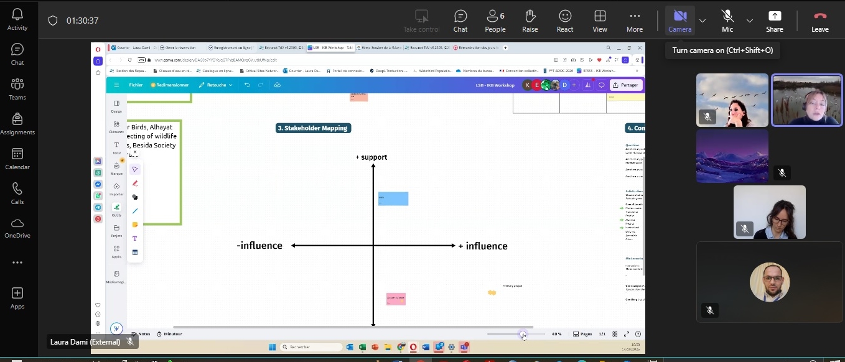Screen dimensions: 845x362
Task: Open Assignments in the sidebar
Action: point(17,124)
